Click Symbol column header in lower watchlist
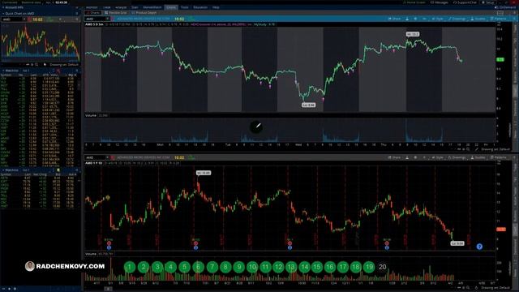This screenshot has width=519, height=292. coord(6,174)
